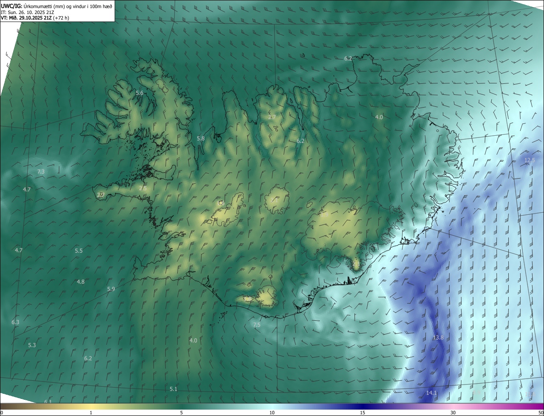The height and width of the screenshot is (416, 544).
Task: Click the 15 tick on the colour scale
Action: 363,413
